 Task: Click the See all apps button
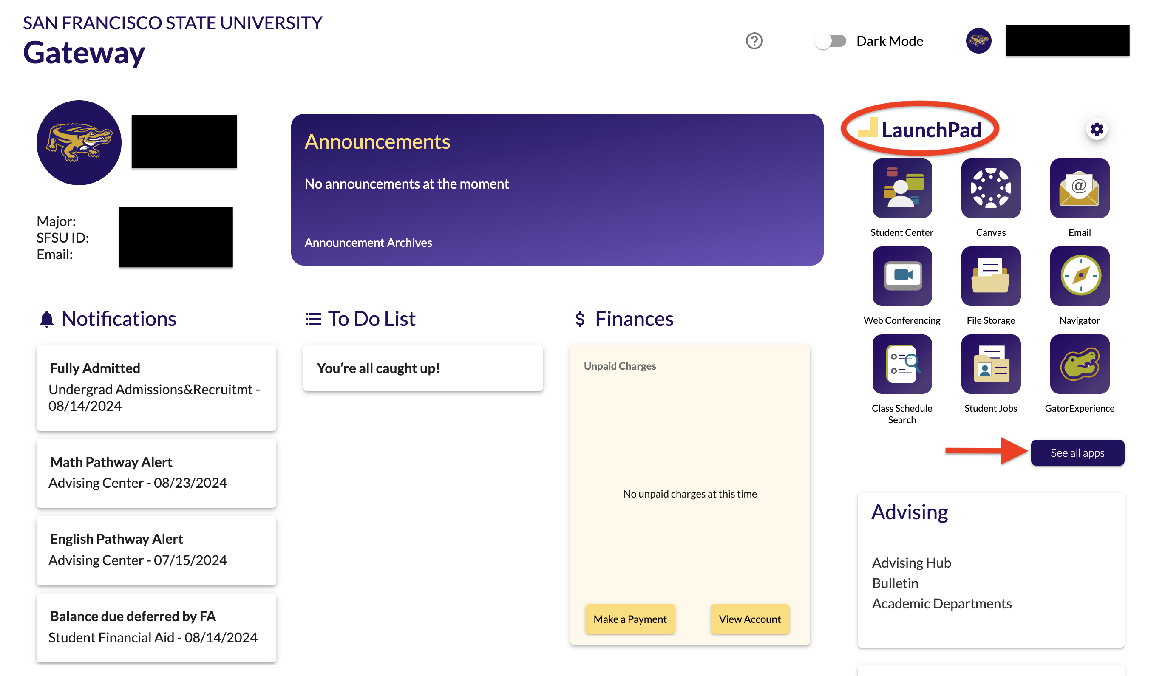1077,453
